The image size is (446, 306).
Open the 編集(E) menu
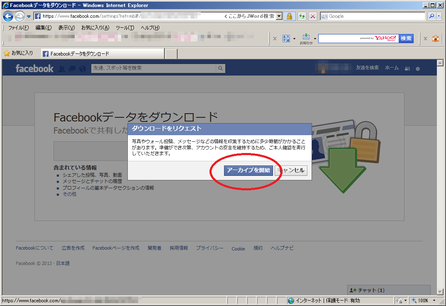coord(43,28)
